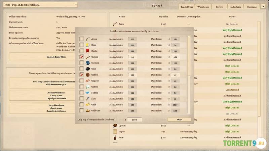Disable the Coffee auto-purchase checkbox

[x=82, y=75]
